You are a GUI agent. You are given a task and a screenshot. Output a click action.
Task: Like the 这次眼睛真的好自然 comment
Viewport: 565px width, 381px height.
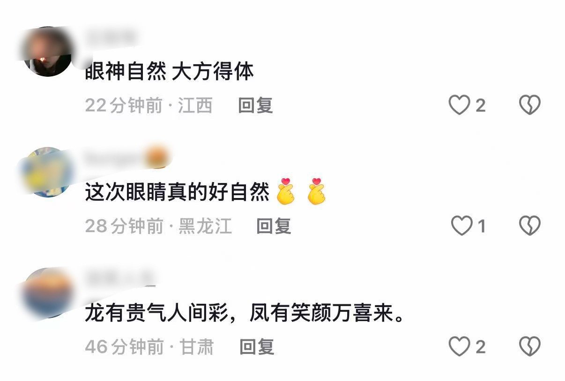coord(461,226)
